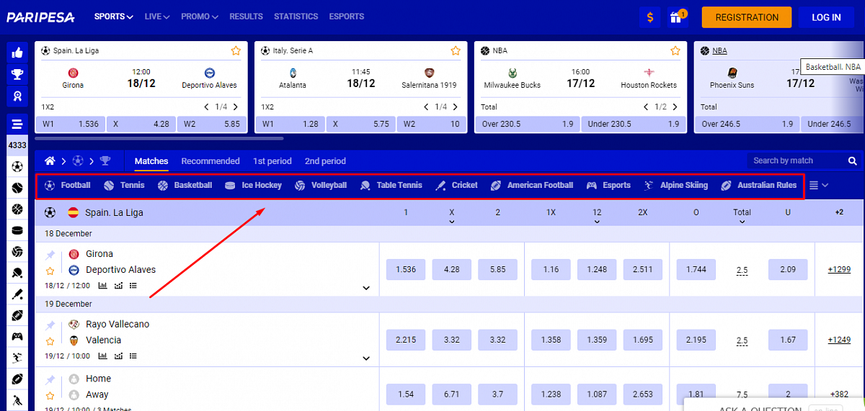Open list icon under Girona match date
865x411 pixels.
(133, 286)
